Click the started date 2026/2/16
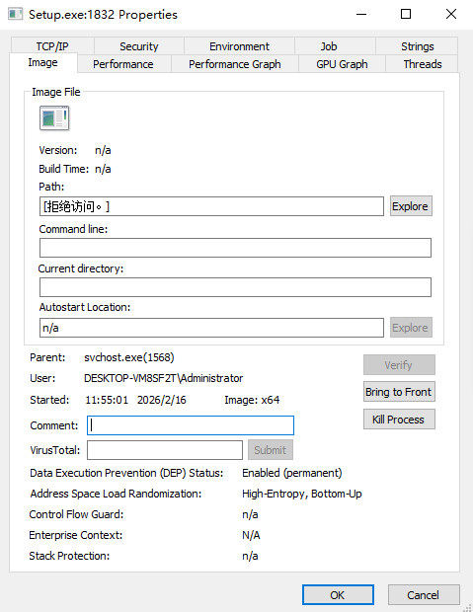The height and width of the screenshot is (612, 473). 162,400
